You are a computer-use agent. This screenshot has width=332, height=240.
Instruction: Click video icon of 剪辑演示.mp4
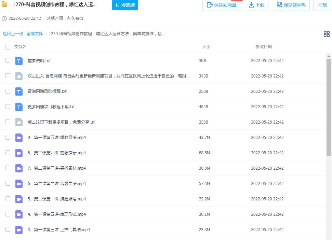pos(19,153)
